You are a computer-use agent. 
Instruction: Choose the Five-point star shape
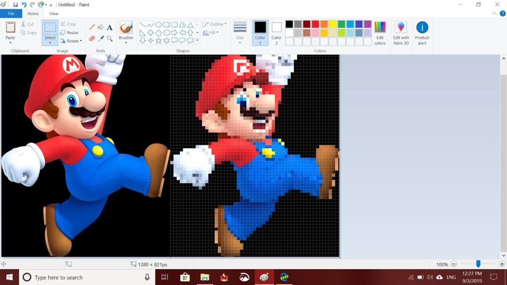(x=158, y=41)
